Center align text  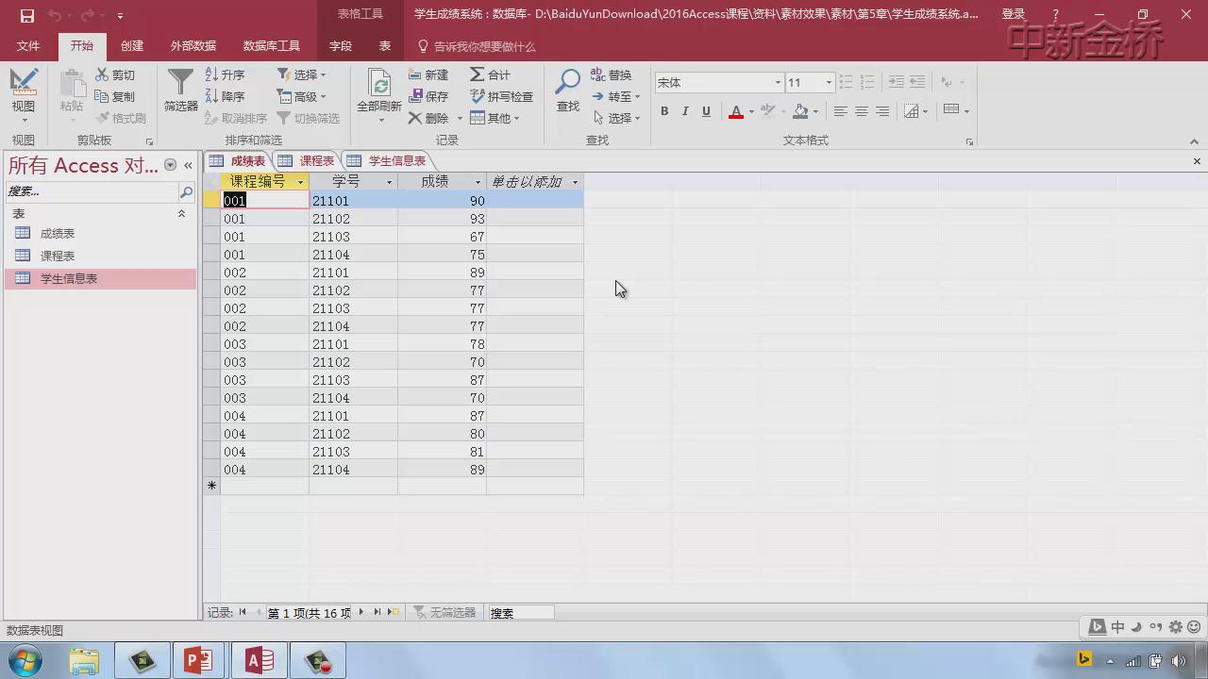[861, 111]
